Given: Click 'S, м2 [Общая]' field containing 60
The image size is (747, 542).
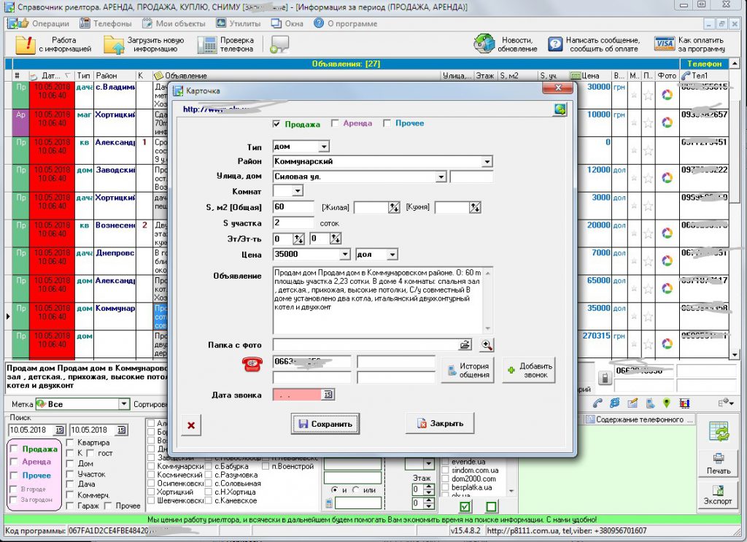Looking at the screenshot, I should pos(293,206).
